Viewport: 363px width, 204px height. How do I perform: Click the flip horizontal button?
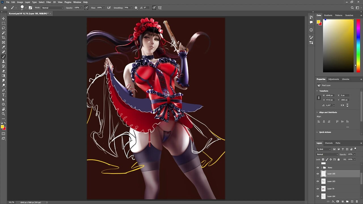342,105
